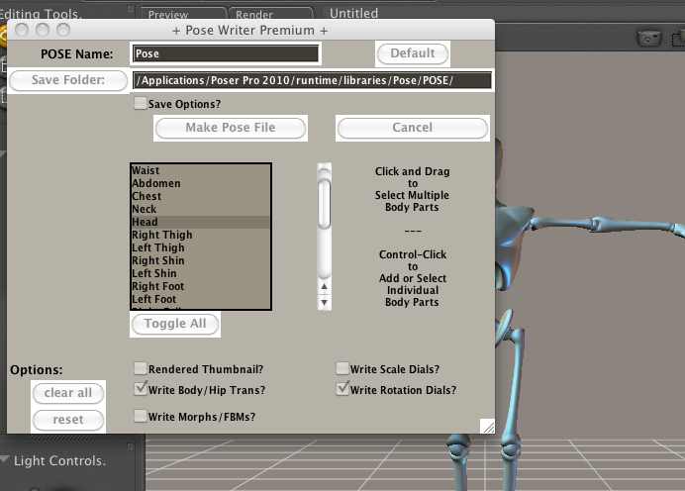This screenshot has height=491, width=685.
Task: Click the Untitled document title
Action: click(x=353, y=13)
